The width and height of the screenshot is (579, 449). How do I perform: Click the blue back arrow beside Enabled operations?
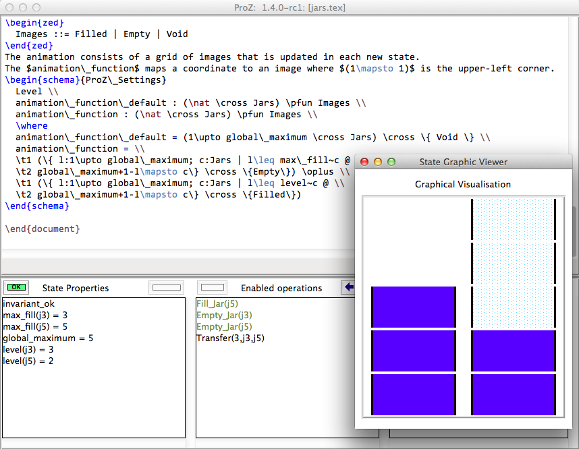pos(348,287)
